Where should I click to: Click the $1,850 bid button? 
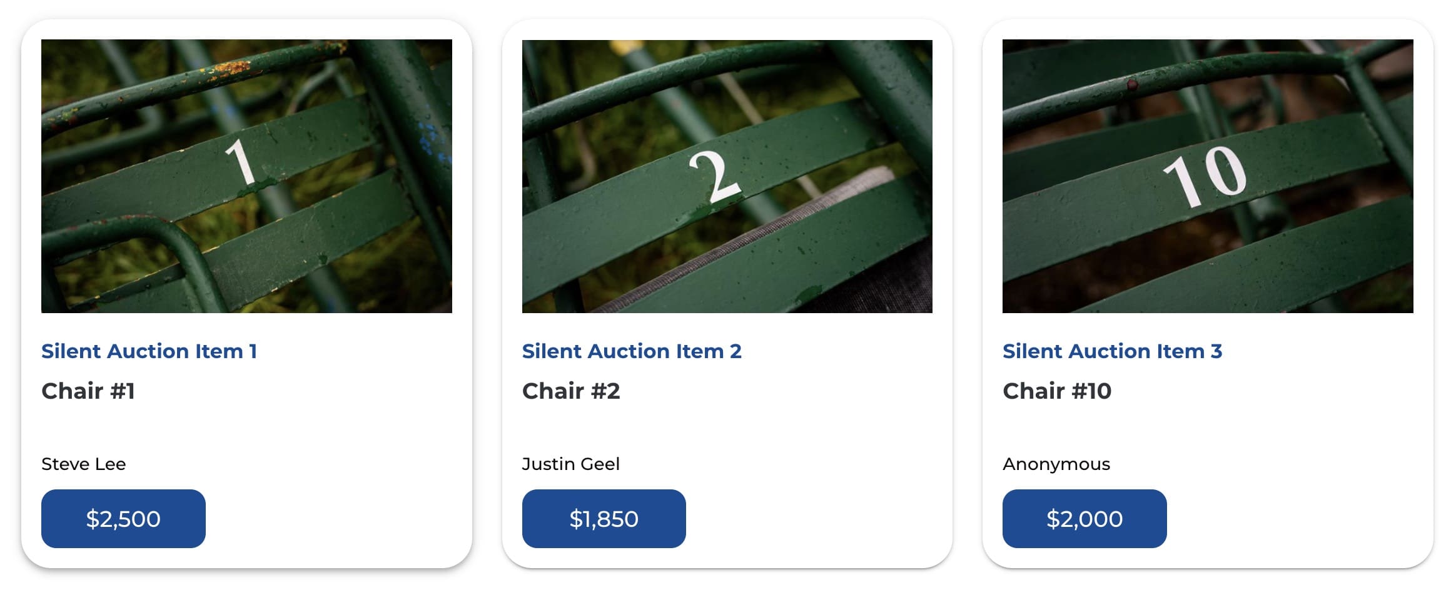604,519
